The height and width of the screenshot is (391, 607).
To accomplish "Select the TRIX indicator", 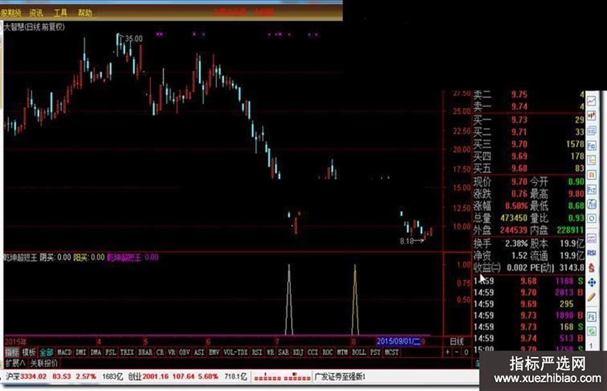I will click(127, 352).
